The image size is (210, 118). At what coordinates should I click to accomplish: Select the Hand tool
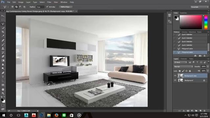(x=3, y=89)
